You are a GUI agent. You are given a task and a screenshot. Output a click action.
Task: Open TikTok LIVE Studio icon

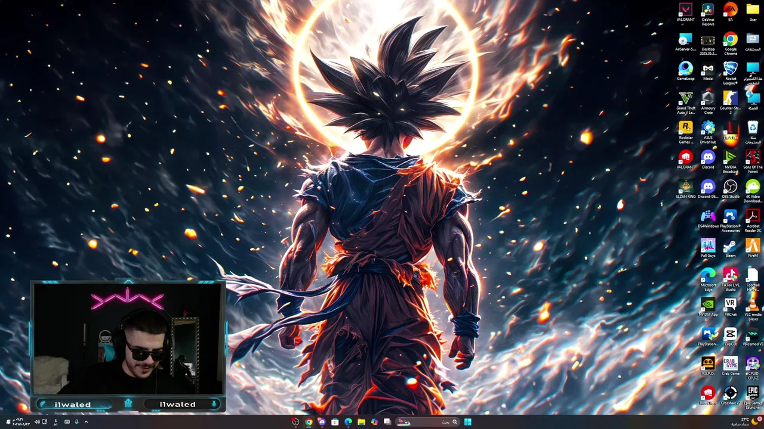pos(731,280)
